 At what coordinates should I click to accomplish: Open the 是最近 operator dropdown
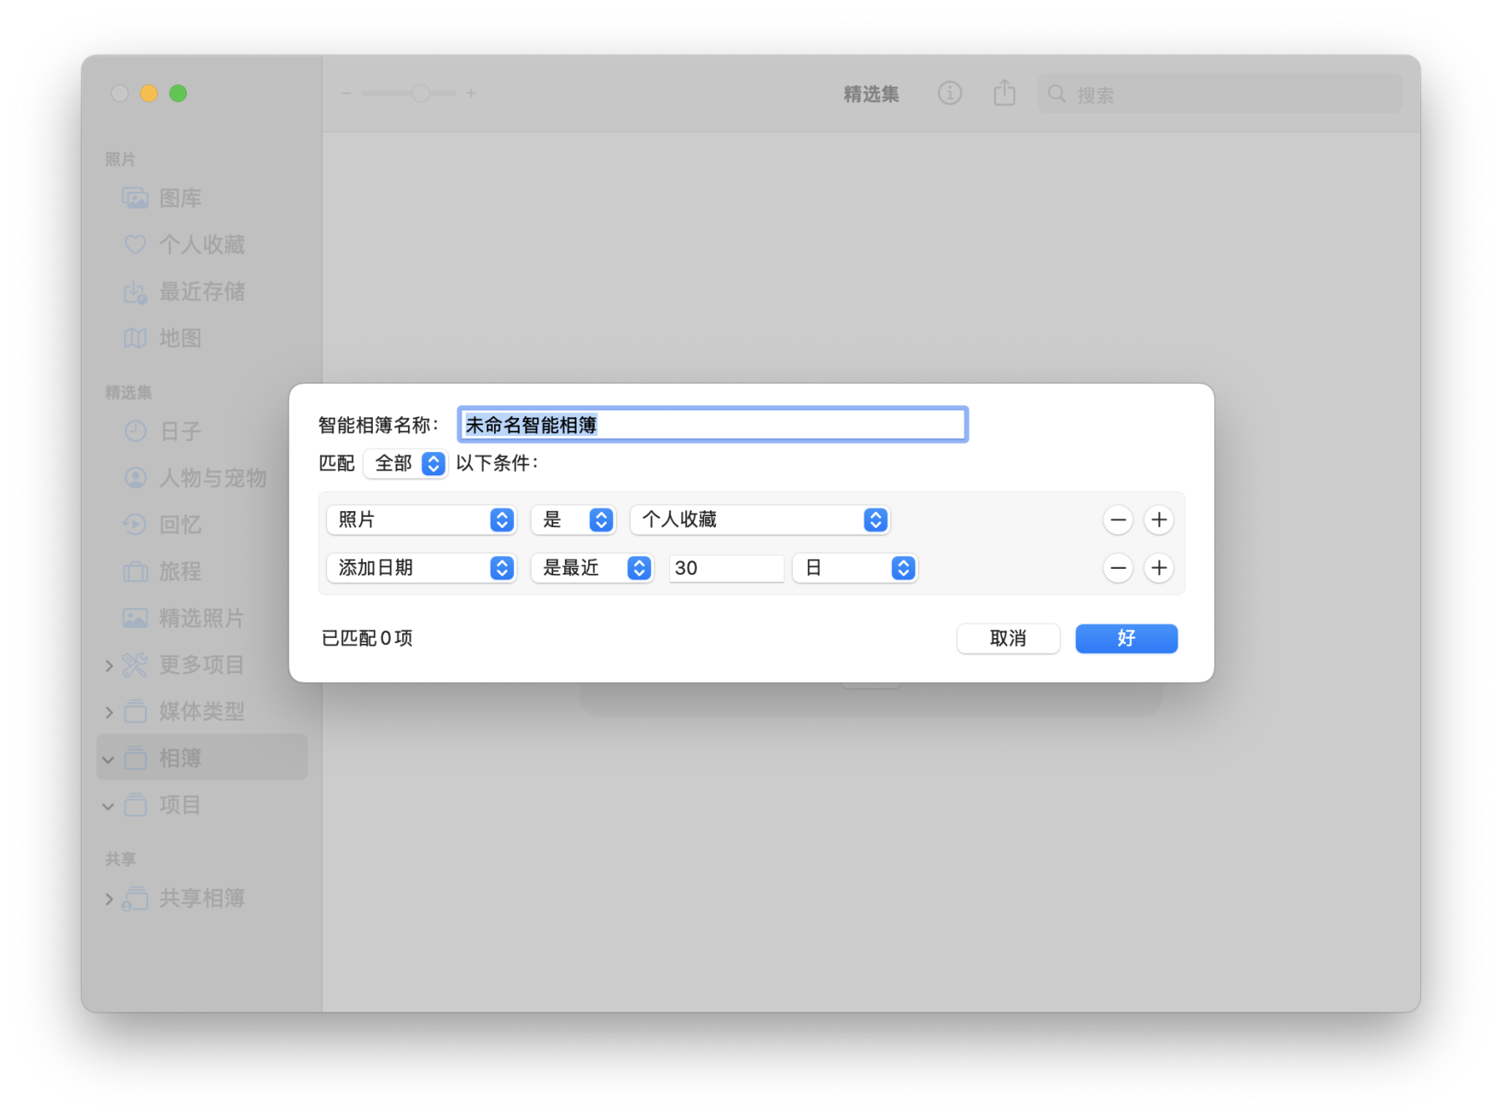(592, 568)
